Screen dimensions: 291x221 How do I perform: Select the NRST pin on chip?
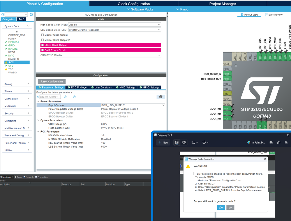click(x=227, y=94)
